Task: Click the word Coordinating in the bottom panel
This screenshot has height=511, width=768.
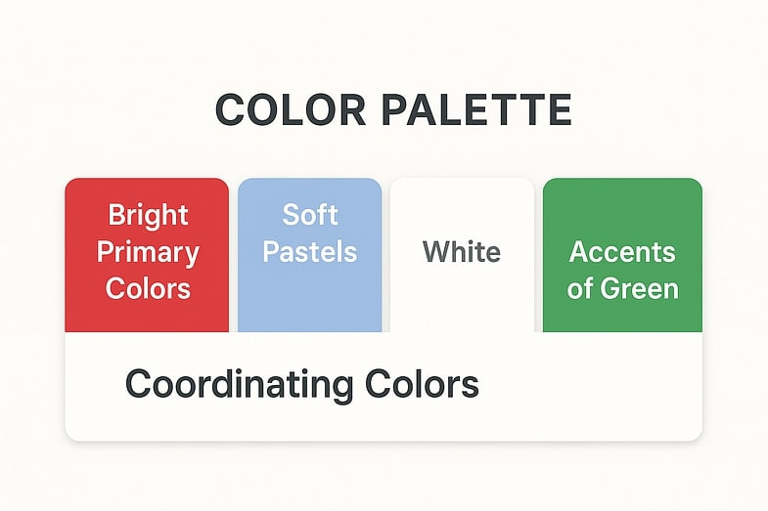Action: (x=239, y=385)
